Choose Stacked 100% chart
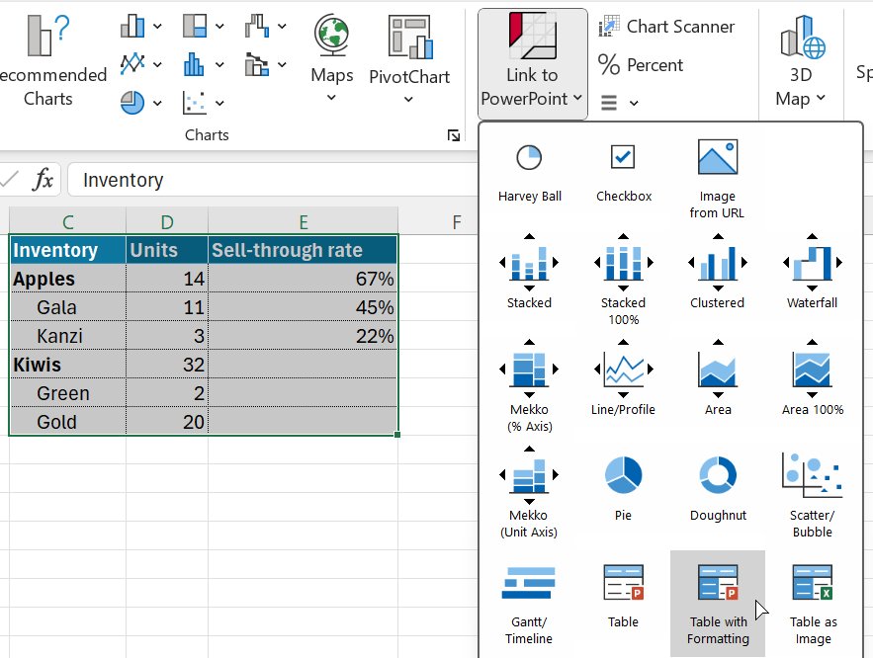 click(x=623, y=280)
